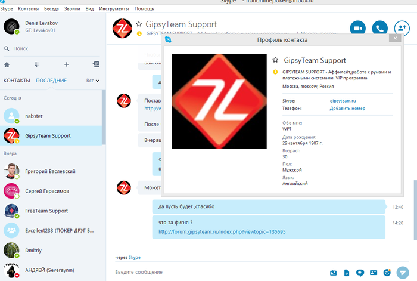Send a file icon
The height and width of the screenshot is (281, 417).
[x=347, y=273]
